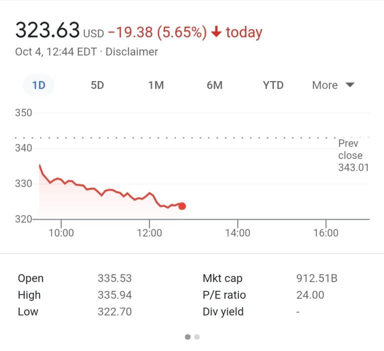Screen dimensions: 384x351
Task: Click the 323.63 stock price
Action: point(47,31)
